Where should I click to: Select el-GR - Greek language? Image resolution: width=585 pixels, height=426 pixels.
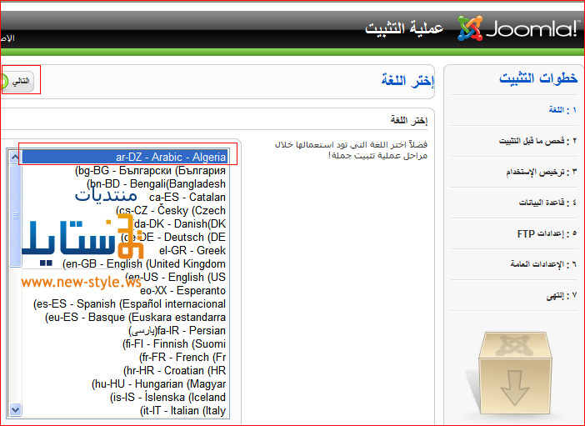coord(124,250)
